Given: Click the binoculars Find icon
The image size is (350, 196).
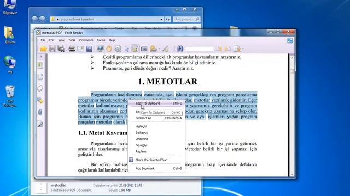Looking at the screenshot, I should 180,48.
